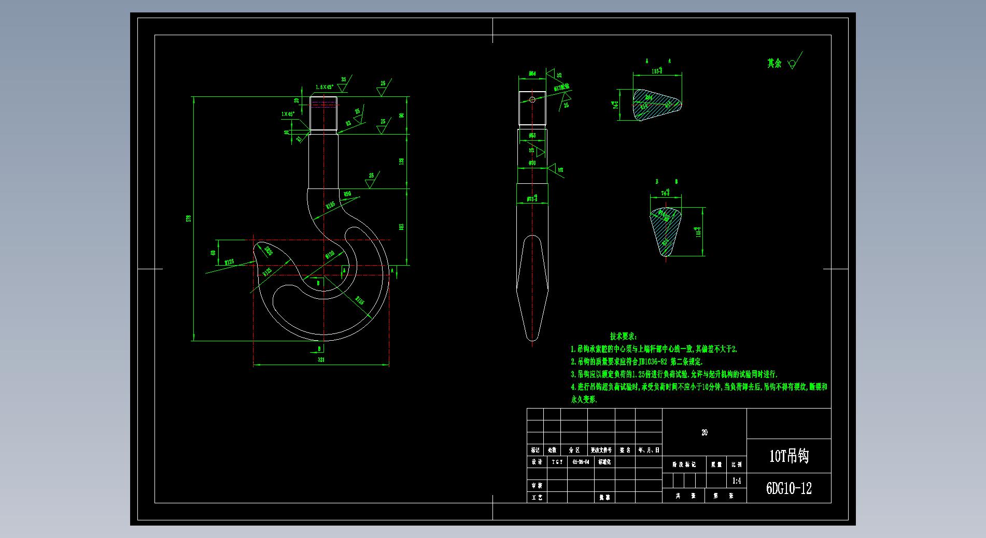The height and width of the screenshot is (538, 986).
Task: Click the 05-06-04 date cell
Action: tap(581, 462)
